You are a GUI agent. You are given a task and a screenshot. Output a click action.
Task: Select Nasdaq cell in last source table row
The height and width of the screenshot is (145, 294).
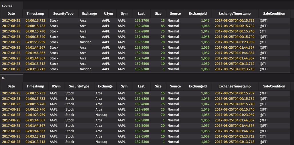(x=86, y=69)
